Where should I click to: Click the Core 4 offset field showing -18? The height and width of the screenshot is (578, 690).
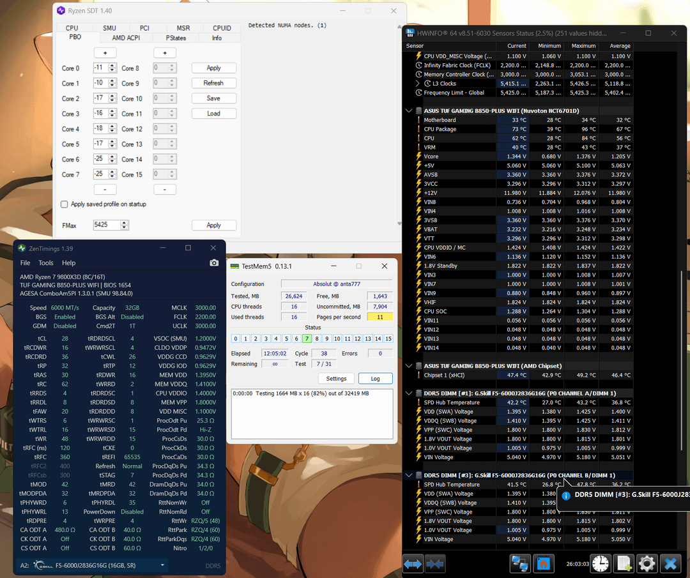click(101, 128)
